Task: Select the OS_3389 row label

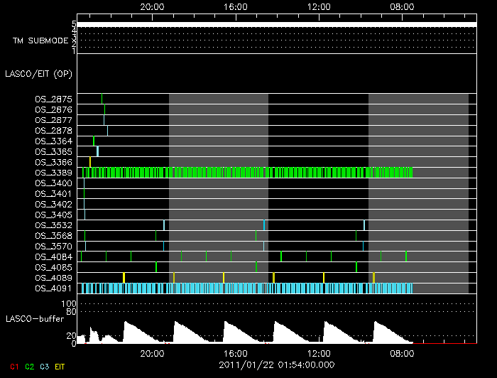Action: (53, 173)
